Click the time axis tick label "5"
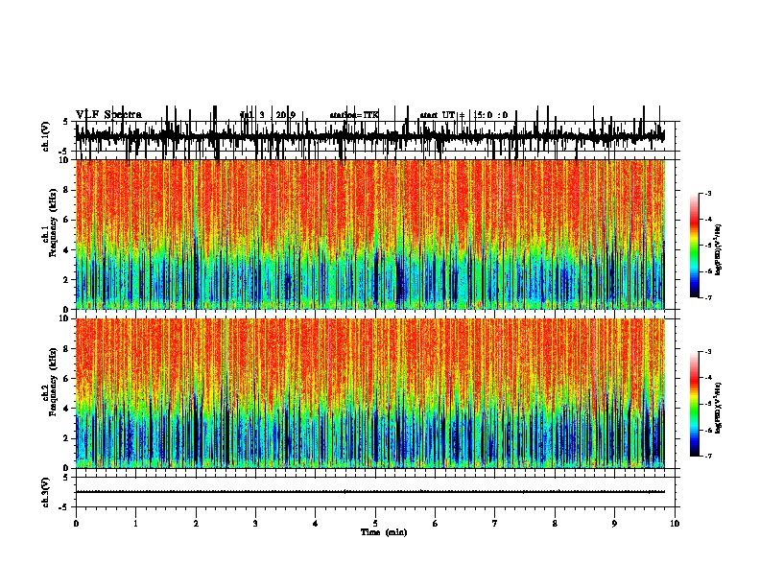Screen dimensions: 760x587 (375, 524)
